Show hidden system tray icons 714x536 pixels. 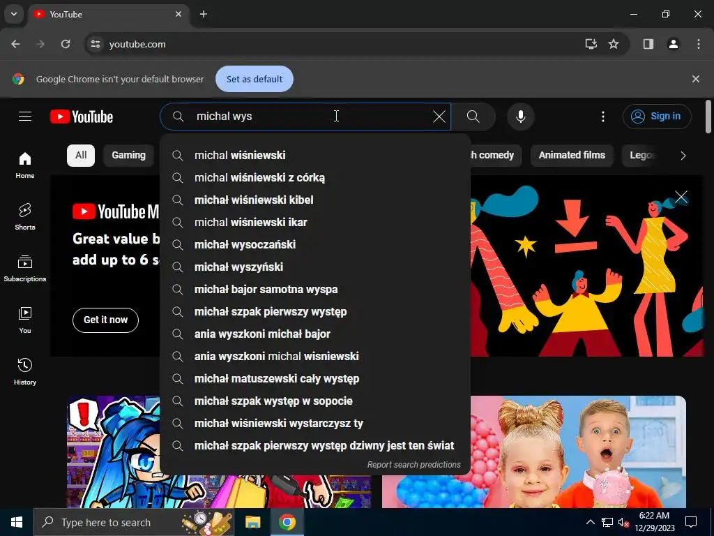tap(590, 522)
